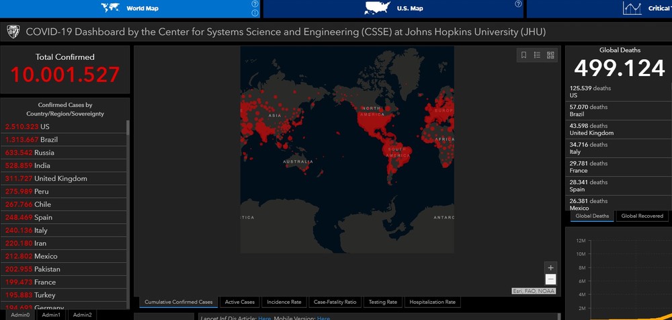Open the World Map view

(x=131, y=9)
